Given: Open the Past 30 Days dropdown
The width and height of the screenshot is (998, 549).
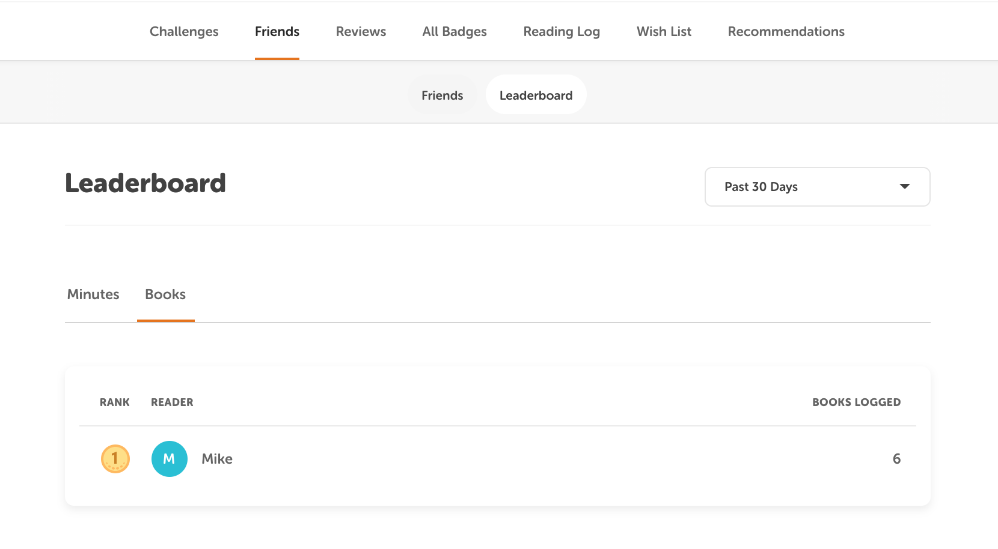Looking at the screenshot, I should pos(817,187).
